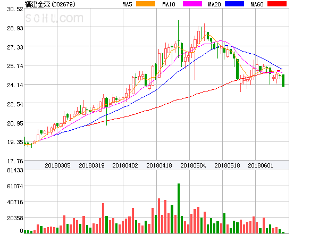The height and width of the screenshot is (234, 319).
Task: Click the magenta MA10 legend swatch
Action: (x=192, y=4)
